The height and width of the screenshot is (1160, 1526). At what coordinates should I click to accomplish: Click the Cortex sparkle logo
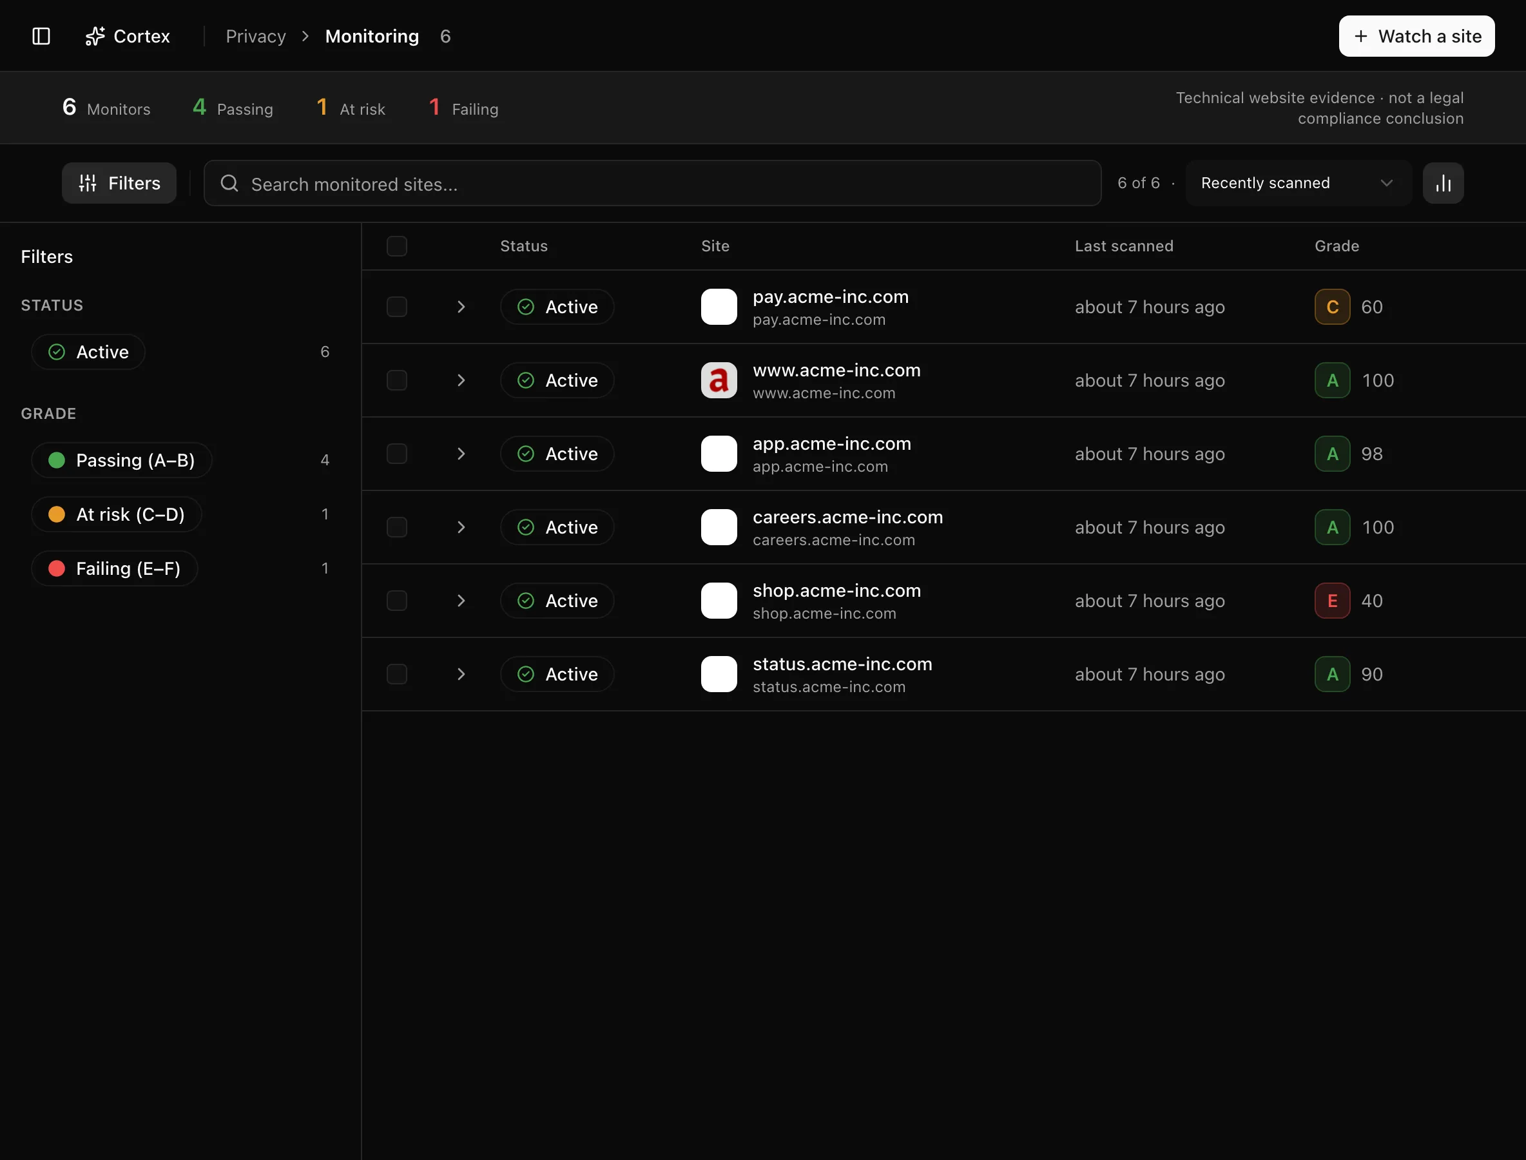[x=95, y=36]
